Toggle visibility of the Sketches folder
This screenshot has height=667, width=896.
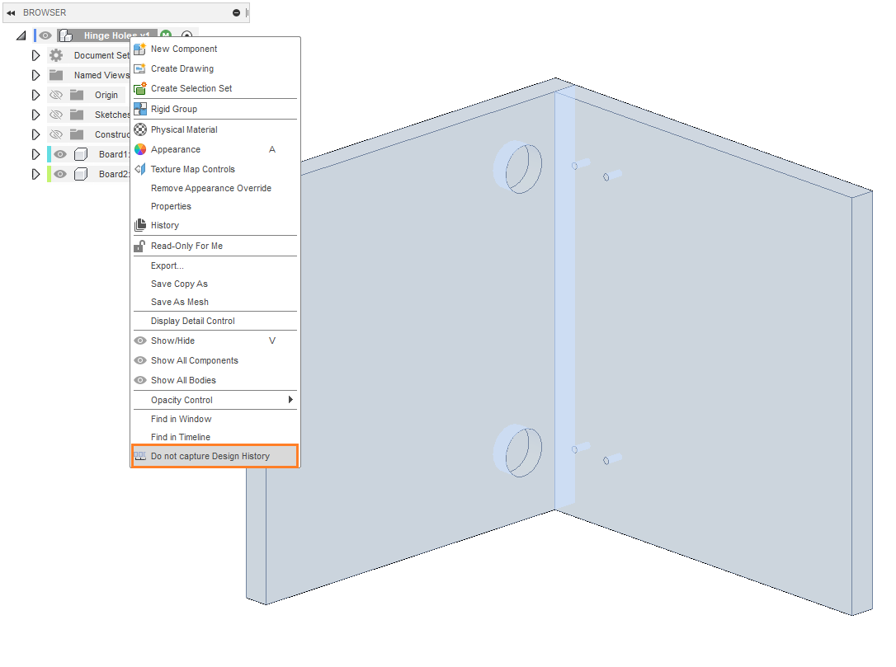click(56, 115)
